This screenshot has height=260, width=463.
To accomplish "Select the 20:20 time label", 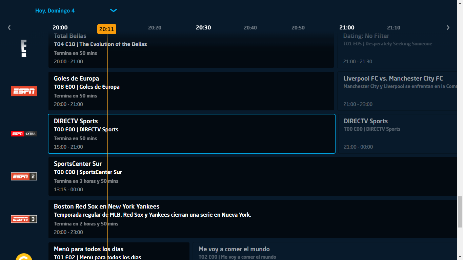I will click(155, 28).
